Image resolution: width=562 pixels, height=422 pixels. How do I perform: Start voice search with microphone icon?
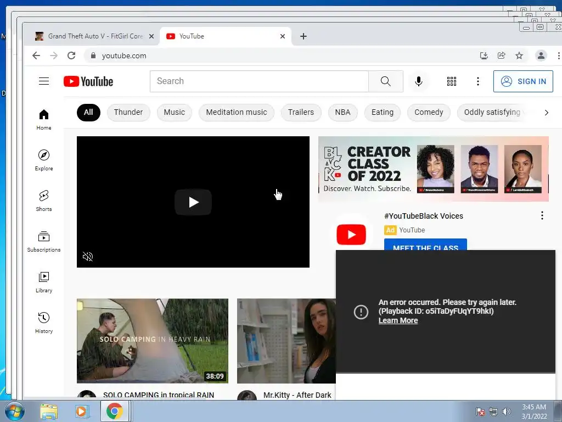(418, 81)
